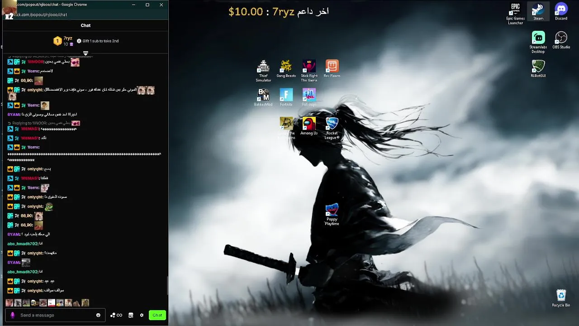Click the Chrome address bar URL
This screenshot has width=579, height=326.
[x=41, y=14]
